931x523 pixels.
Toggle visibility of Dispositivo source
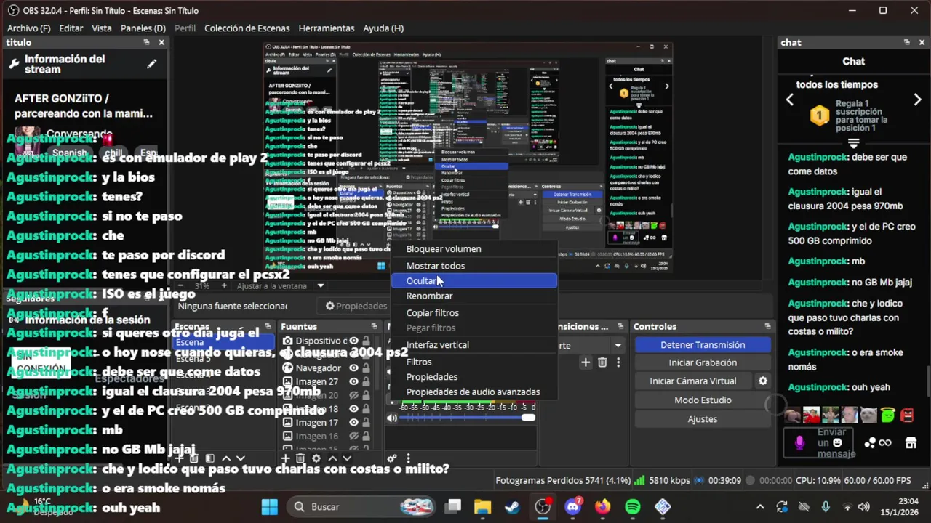click(353, 341)
